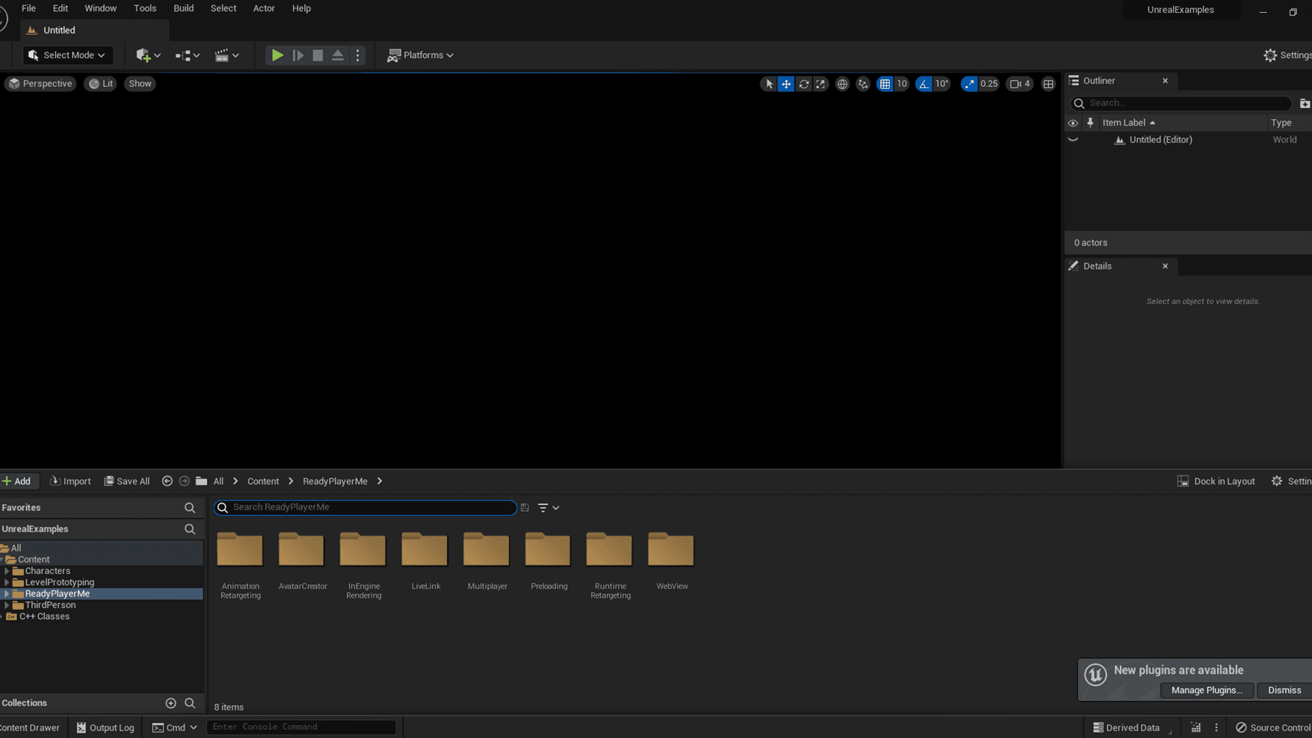The image size is (1312, 738).
Task: Click the Search ReadyPlayerMe field
Action: [x=366, y=507]
